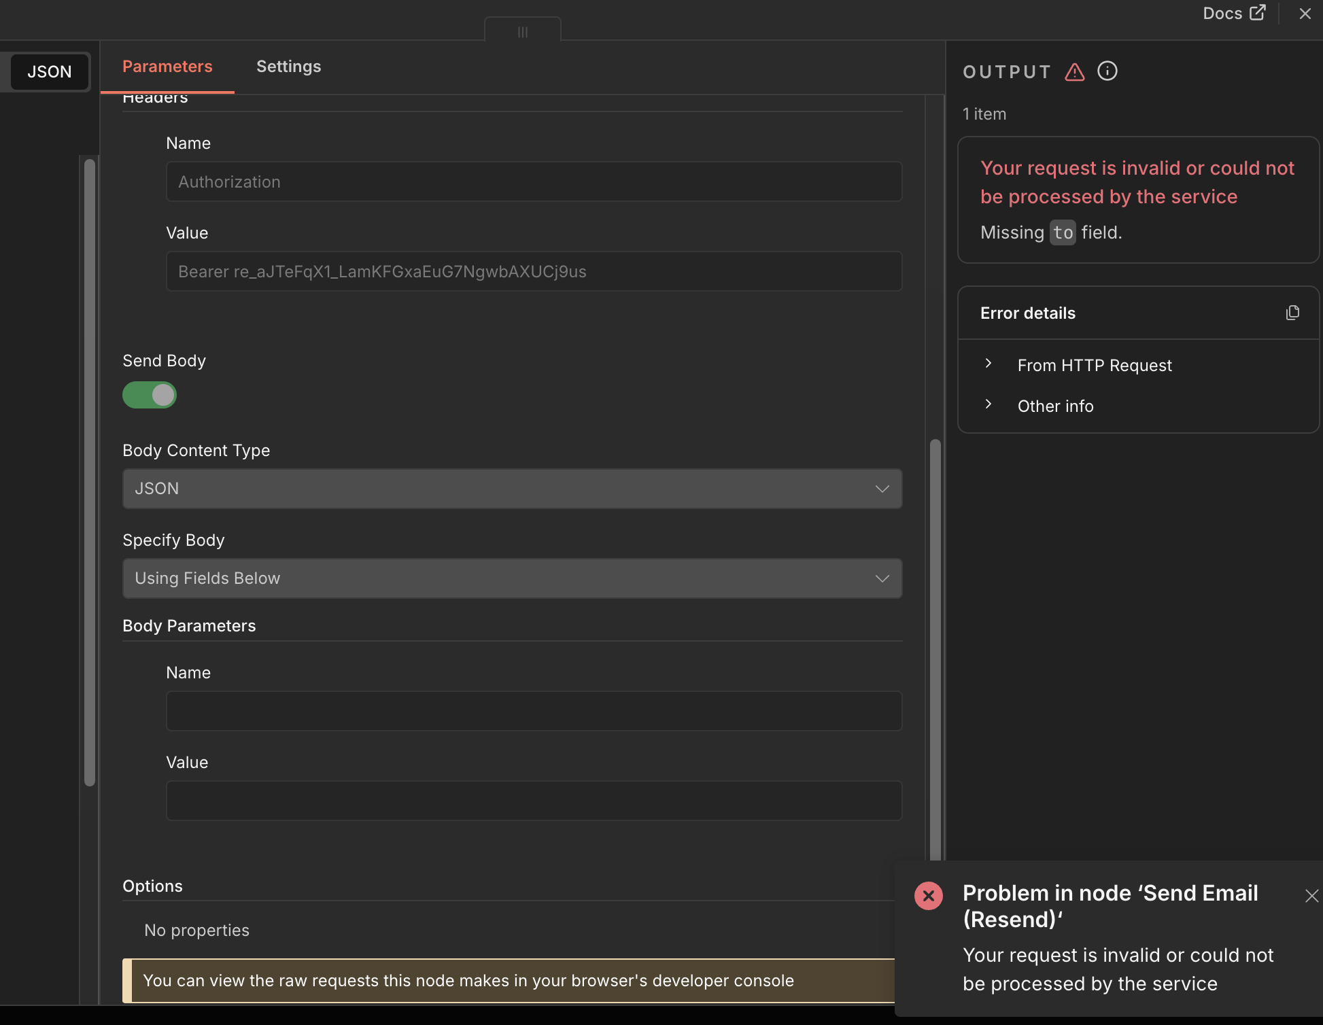Open Docs external link
Viewport: 1323px width, 1025px height.
coord(1234,14)
